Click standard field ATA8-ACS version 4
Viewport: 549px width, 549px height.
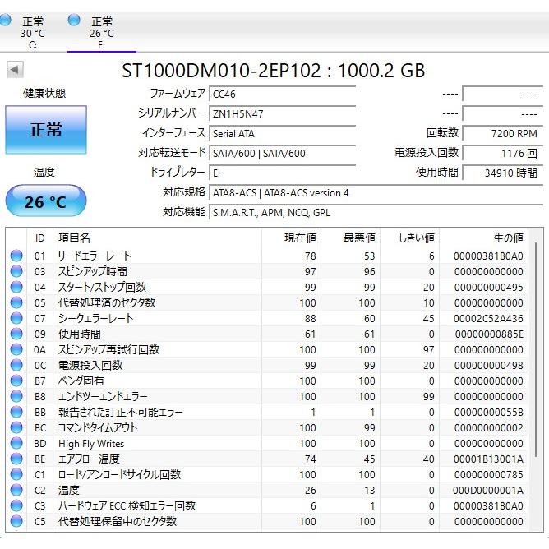tap(376, 192)
